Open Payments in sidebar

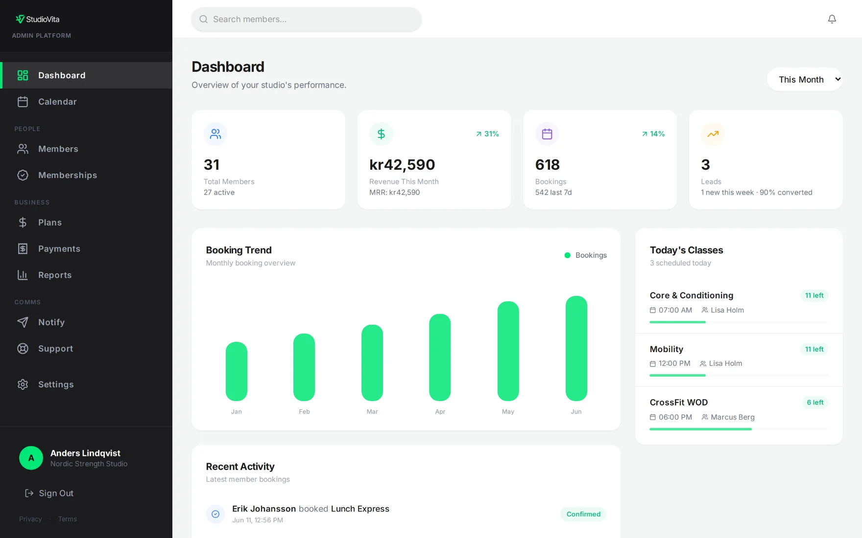point(86,249)
